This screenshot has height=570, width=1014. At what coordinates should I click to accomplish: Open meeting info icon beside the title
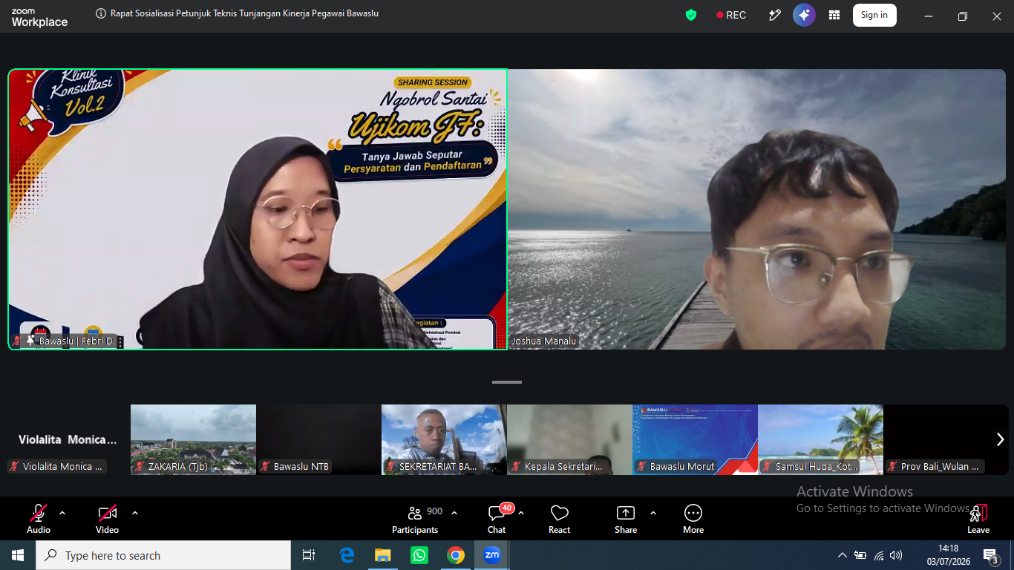point(101,13)
